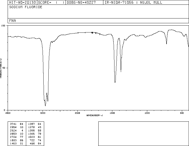Click the 2000 wavenumber axis label

(77, 113)
